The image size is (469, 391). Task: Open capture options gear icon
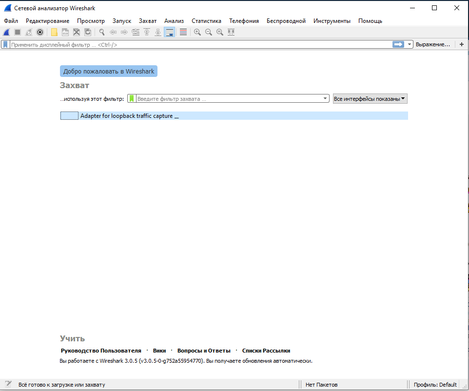coord(40,32)
